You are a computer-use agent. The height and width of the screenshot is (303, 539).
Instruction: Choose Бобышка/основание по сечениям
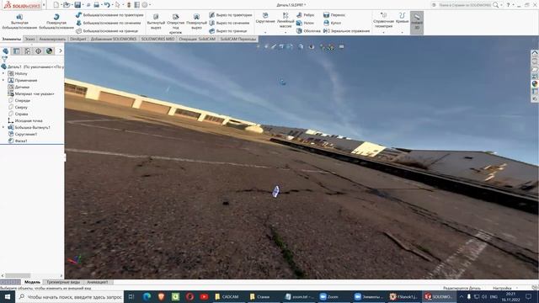(109, 23)
